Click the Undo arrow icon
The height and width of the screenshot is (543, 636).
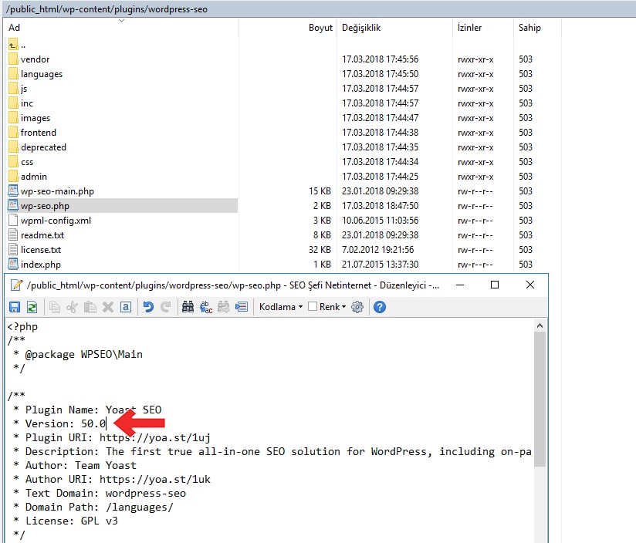(148, 307)
